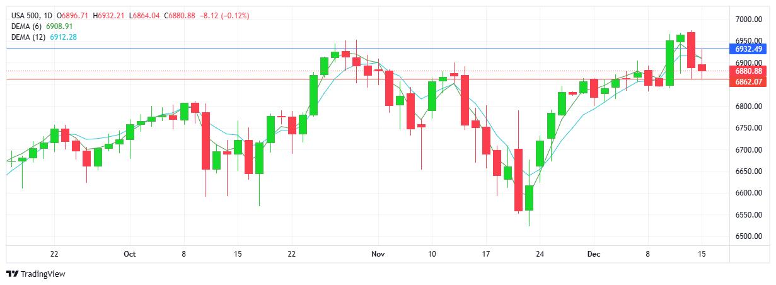Click 6750.00 on the price axis

pyautogui.click(x=750, y=128)
